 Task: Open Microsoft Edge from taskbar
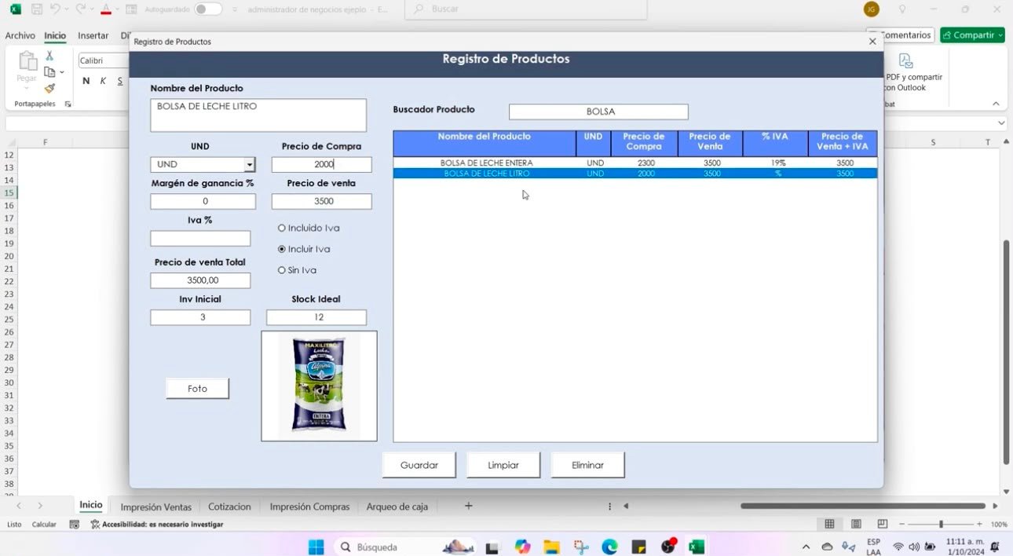coord(609,547)
